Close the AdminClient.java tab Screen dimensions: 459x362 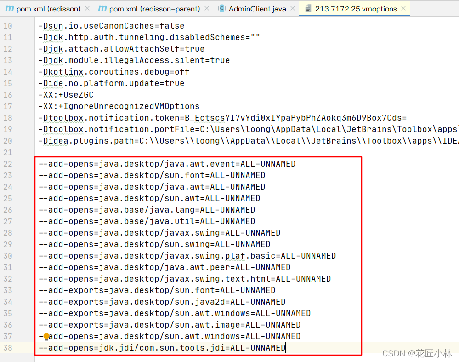293,9
